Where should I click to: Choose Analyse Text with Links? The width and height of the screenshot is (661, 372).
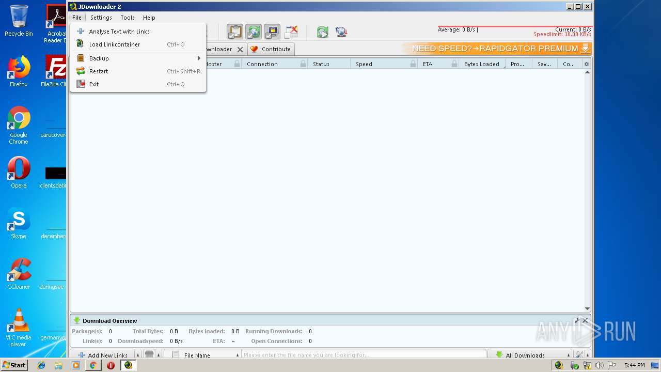tap(138, 32)
